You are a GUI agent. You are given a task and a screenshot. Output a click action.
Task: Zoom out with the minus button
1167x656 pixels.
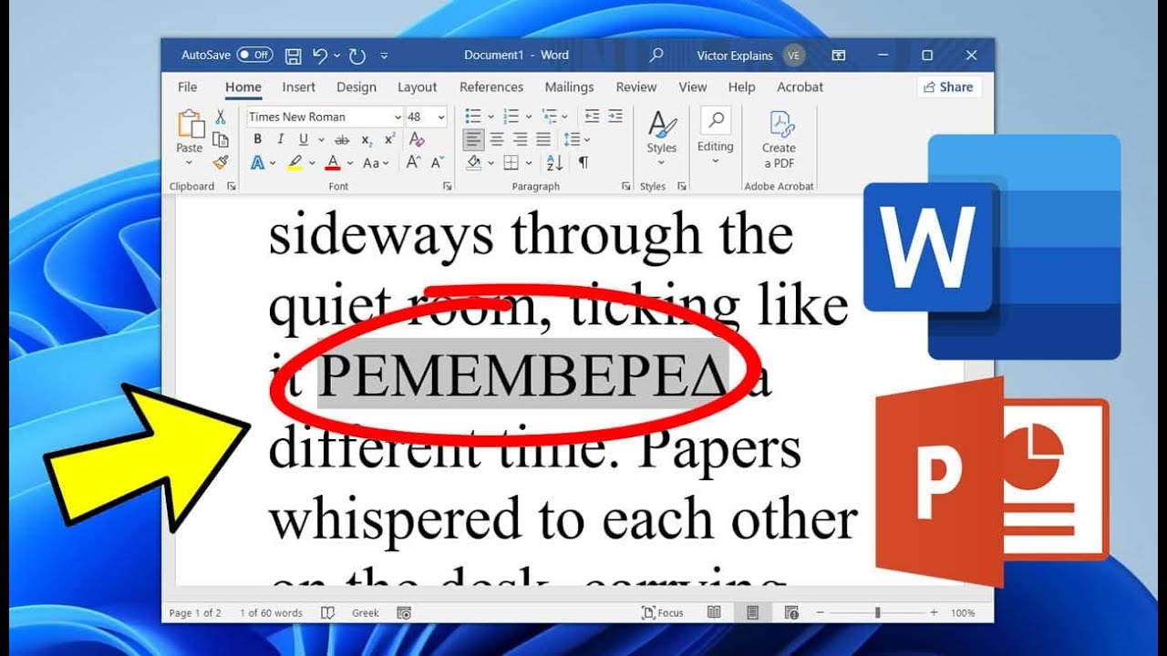[821, 613]
